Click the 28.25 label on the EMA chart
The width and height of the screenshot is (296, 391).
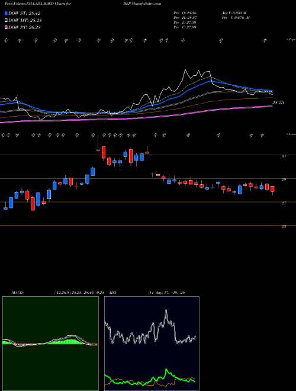tap(278, 102)
